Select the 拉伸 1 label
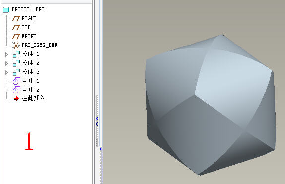The height and width of the screenshot is (184, 285). 30,54
